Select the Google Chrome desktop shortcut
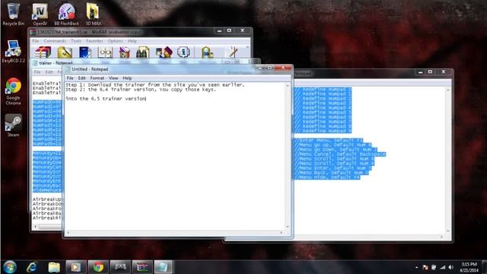 coord(13,91)
